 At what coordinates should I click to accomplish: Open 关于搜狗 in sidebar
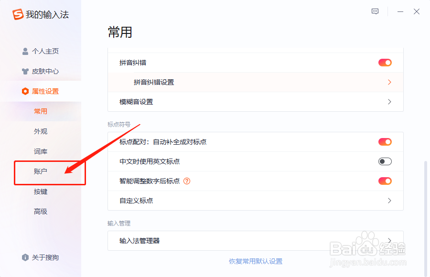point(41,257)
